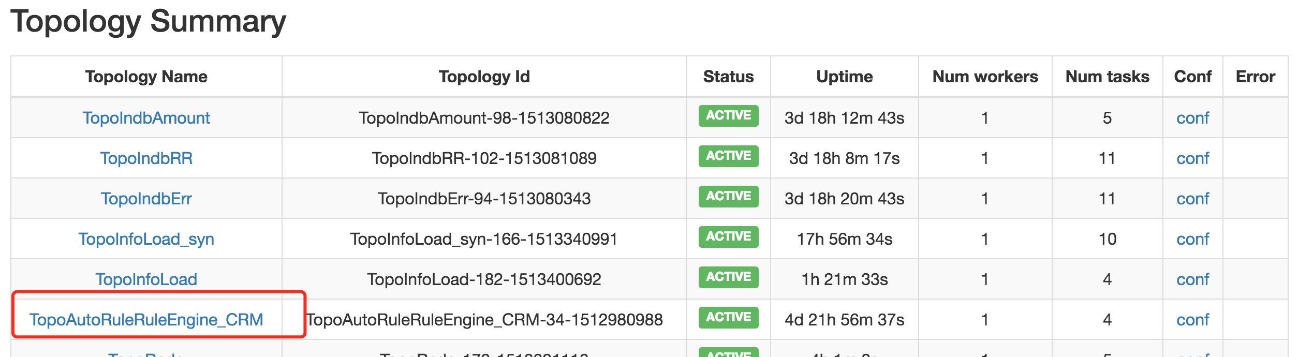Viewport: 1298px width, 357px height.
Task: Open the TopoInfoLoad topology link
Action: 146,279
